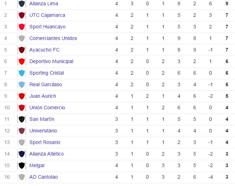Click position number 16 in the table
Viewport: 235px width, 186px height.
click(7, 177)
